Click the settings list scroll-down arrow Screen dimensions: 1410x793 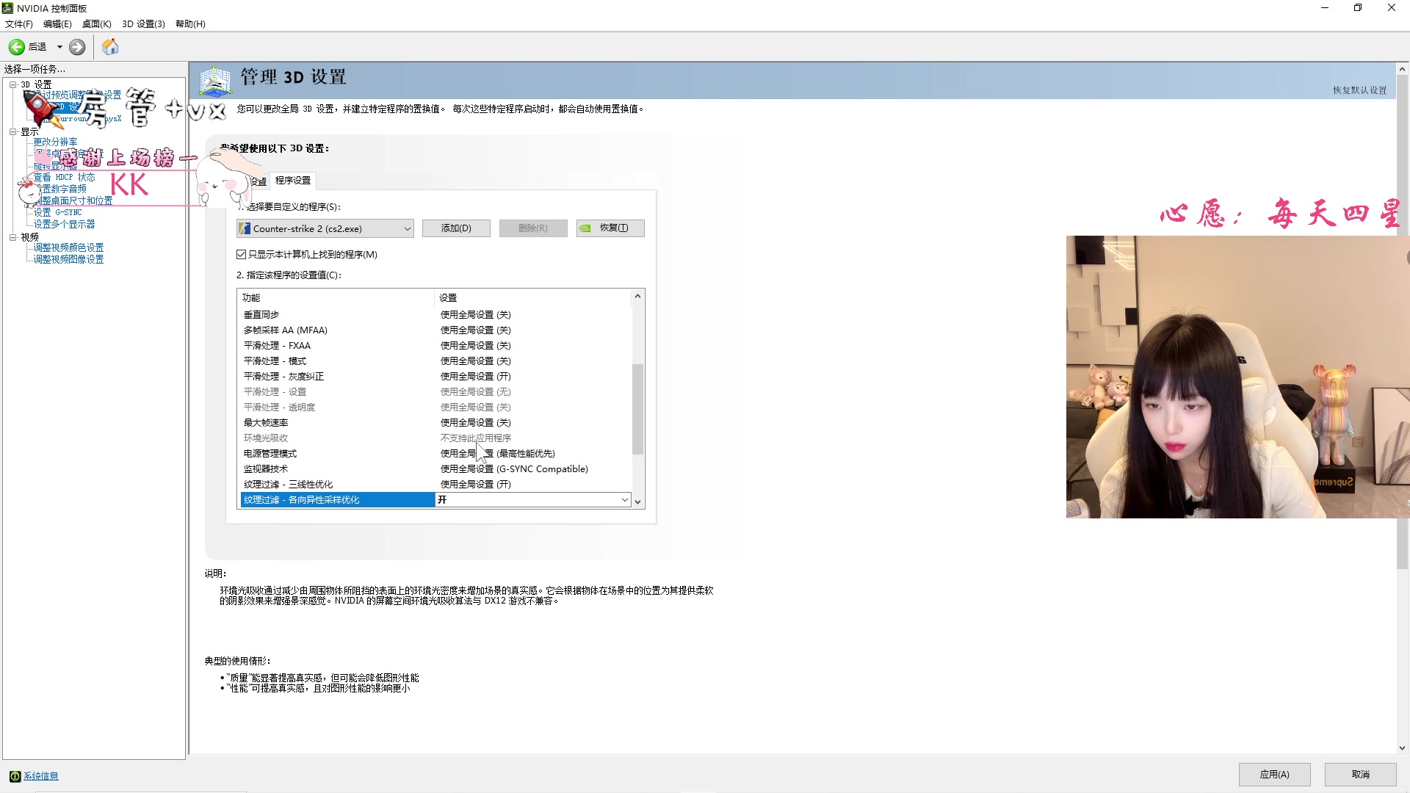point(637,502)
